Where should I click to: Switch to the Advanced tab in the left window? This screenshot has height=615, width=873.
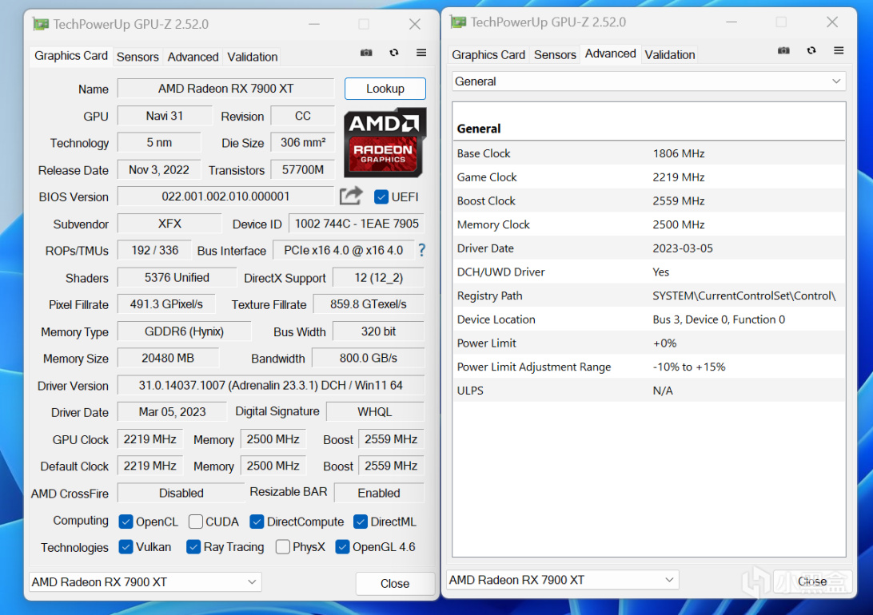[x=193, y=57]
